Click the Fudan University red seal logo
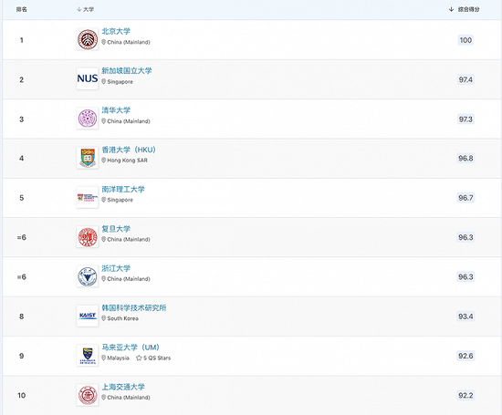The width and height of the screenshot is (502, 415). [x=88, y=237]
